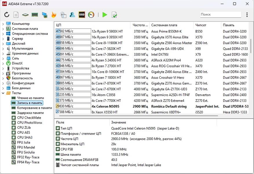Open the three-dot menu

pyautogui.click(x=247, y=15)
